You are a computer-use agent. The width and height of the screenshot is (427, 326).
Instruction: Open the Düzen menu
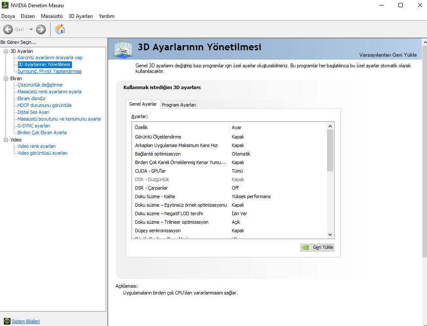pyautogui.click(x=28, y=16)
